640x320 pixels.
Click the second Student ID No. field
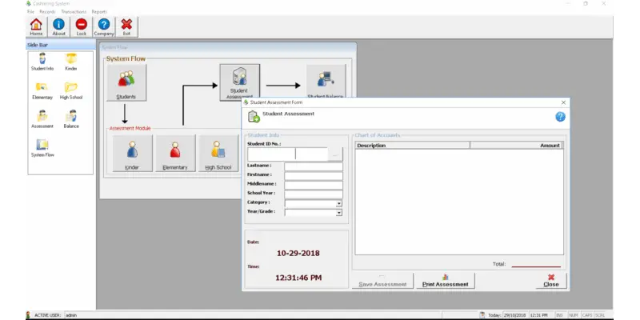pyautogui.click(x=311, y=154)
